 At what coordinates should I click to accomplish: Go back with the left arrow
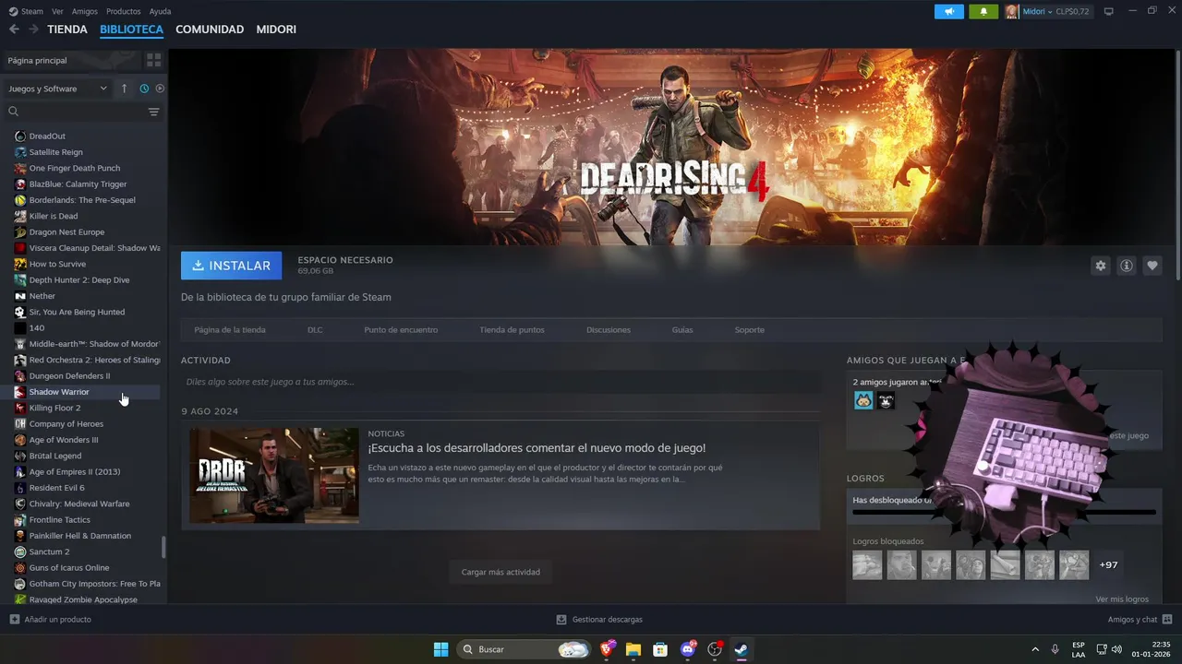(x=14, y=30)
